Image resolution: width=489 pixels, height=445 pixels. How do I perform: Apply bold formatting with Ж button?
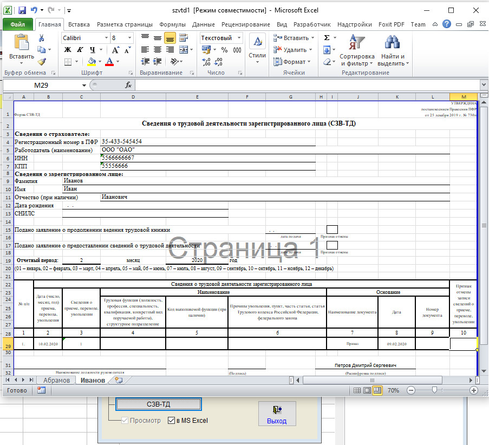point(68,50)
